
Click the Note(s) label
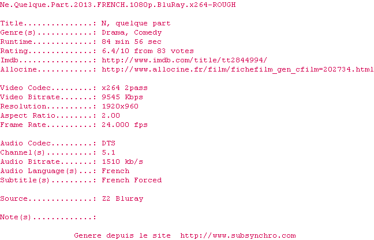point(16,217)
